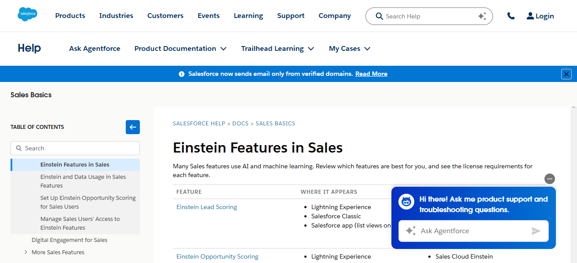
Task: Click the phone contact icon
Action: pyautogui.click(x=511, y=15)
